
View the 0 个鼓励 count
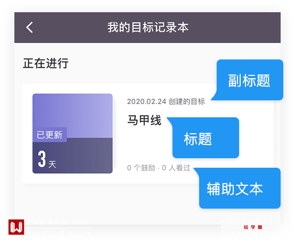click(x=141, y=168)
